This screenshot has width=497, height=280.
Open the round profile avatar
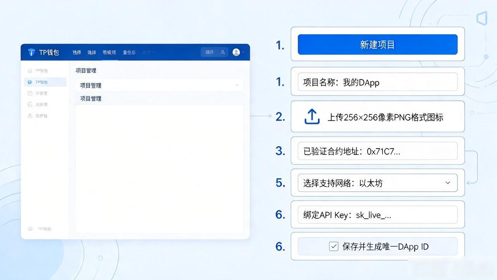[x=236, y=52]
